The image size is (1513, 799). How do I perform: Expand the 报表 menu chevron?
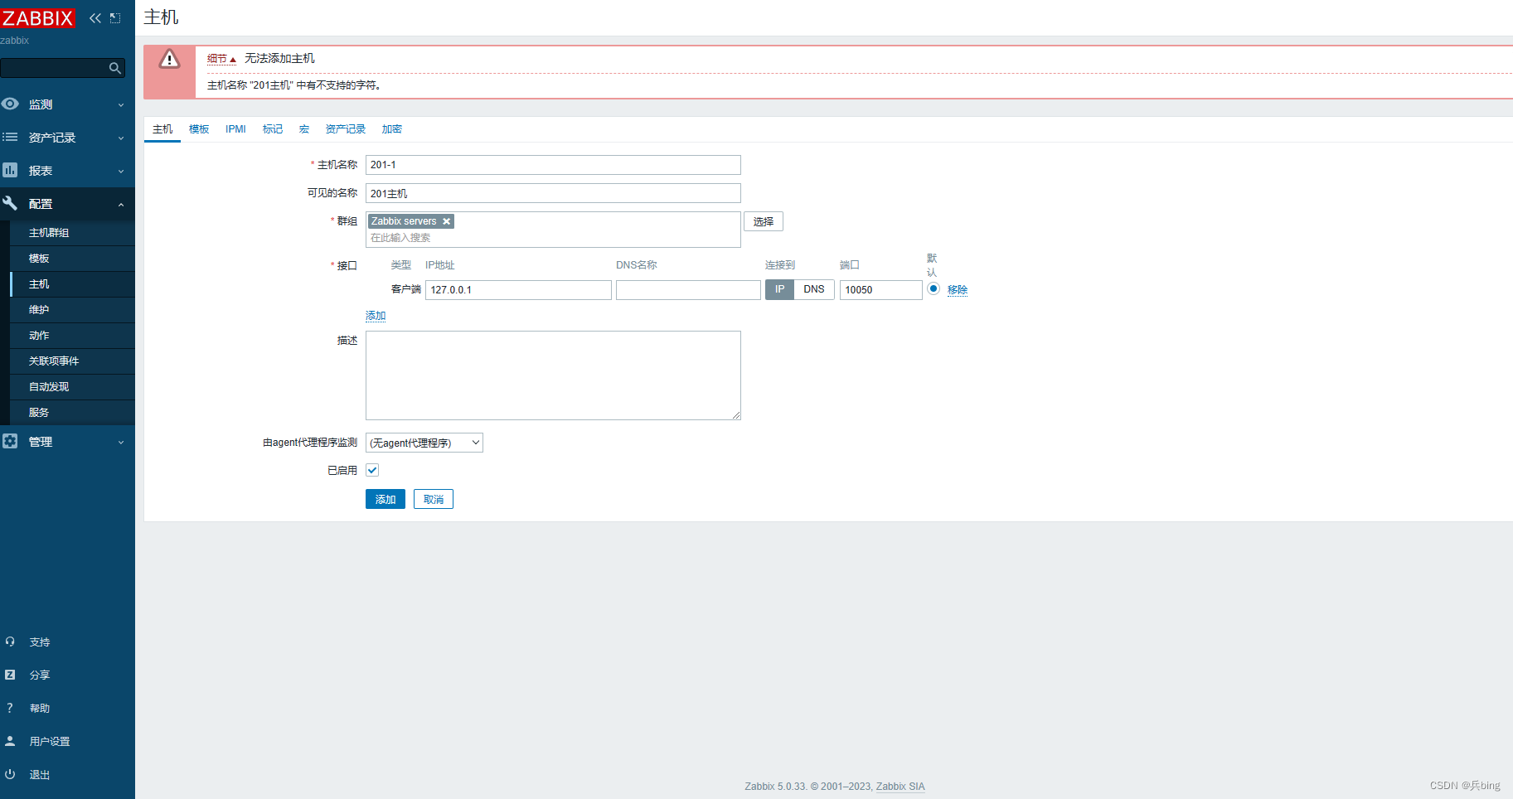[x=121, y=171]
